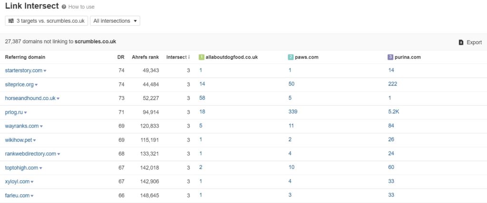Image resolution: width=487 pixels, height=203 pixels.
Task: Open the siteprice.org domain link
Action: click(19, 84)
